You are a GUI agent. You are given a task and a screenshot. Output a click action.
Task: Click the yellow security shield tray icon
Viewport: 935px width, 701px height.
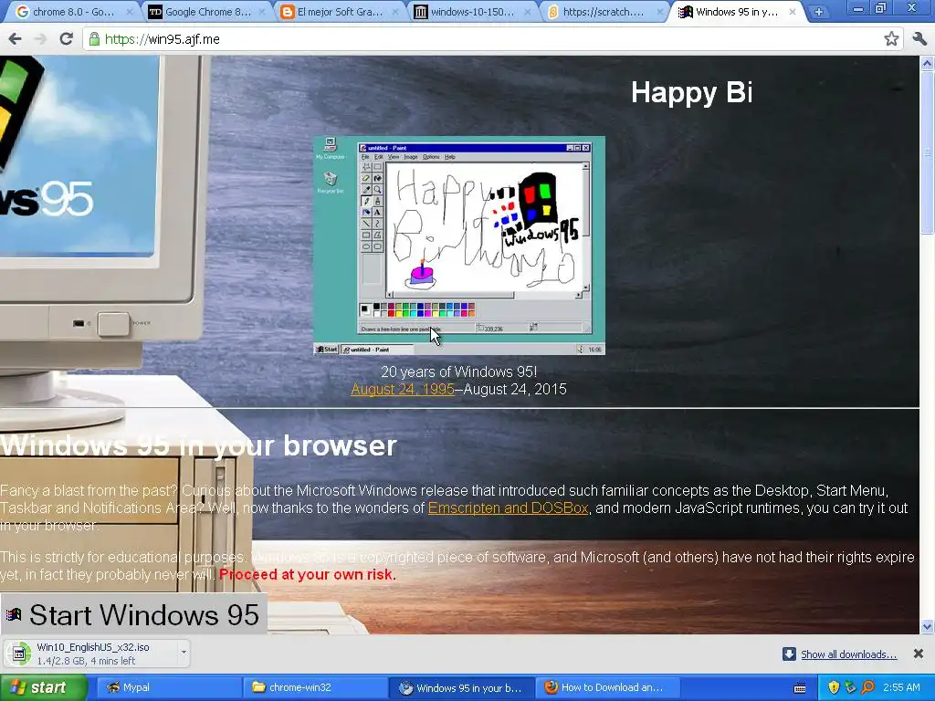point(834,687)
